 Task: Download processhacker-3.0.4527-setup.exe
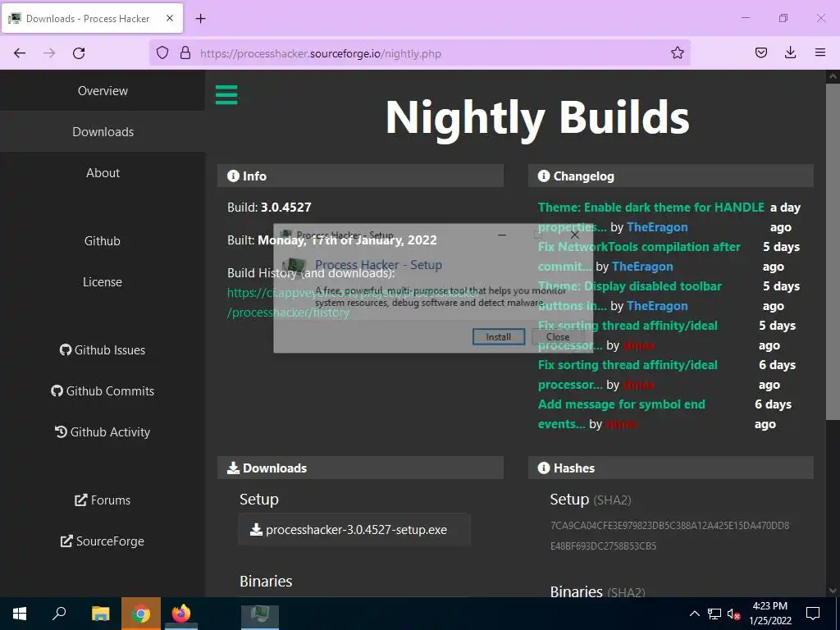(x=354, y=530)
